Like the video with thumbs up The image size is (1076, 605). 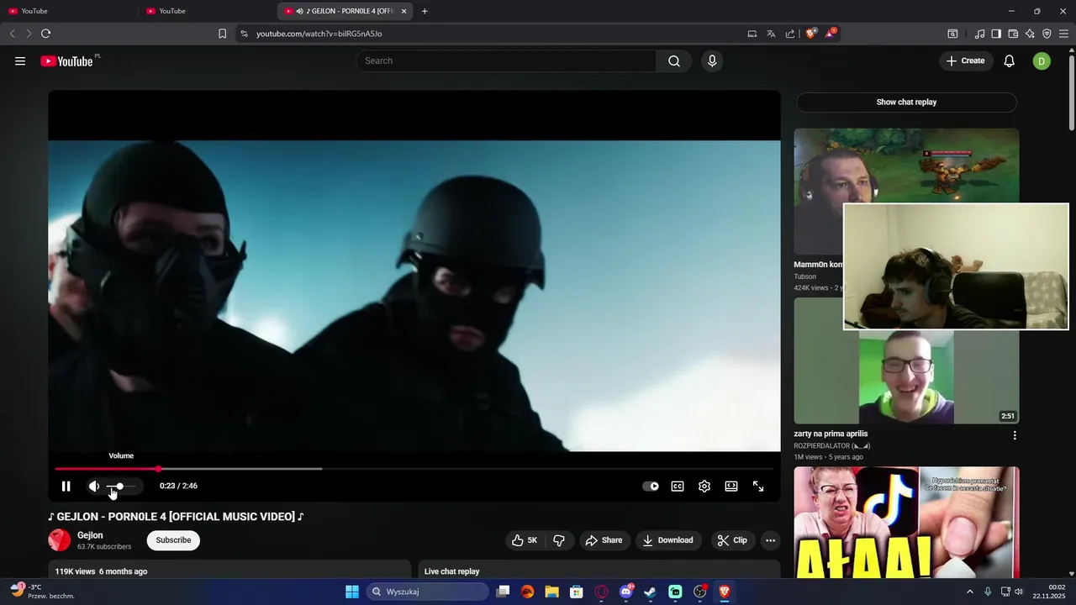525,540
